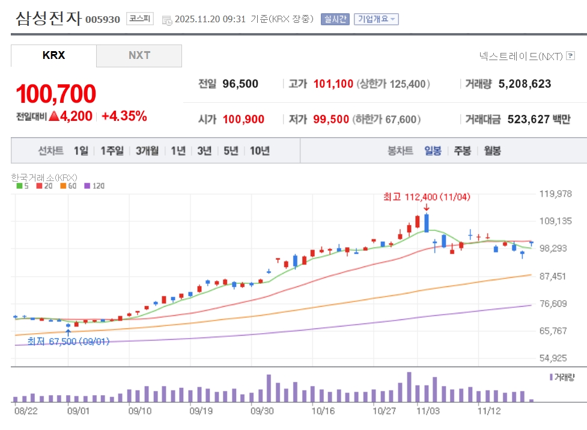Choose the 월봉 monthly candle chart

click(x=492, y=150)
